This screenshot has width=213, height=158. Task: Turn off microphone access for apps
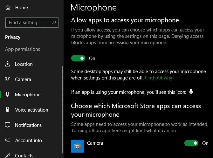coord(78,58)
